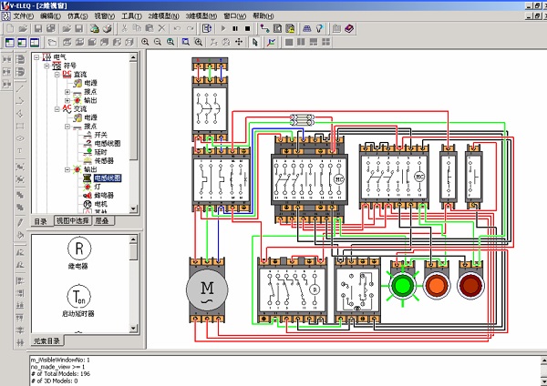Select the line drawing tool in sidebar
This screenshot has height=386, width=547.
[x=20, y=89]
